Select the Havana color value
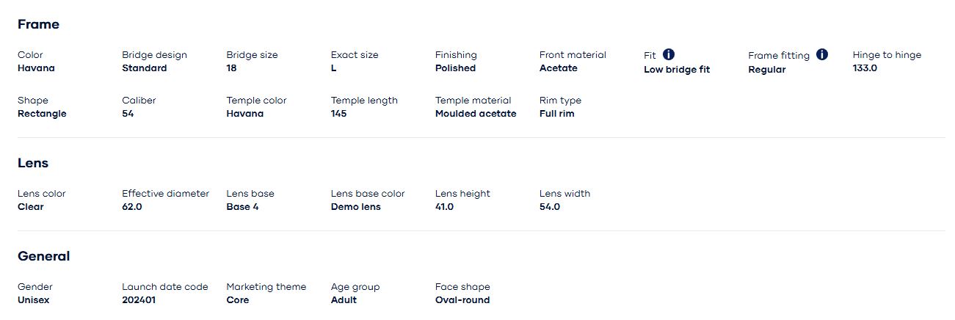 36,68
